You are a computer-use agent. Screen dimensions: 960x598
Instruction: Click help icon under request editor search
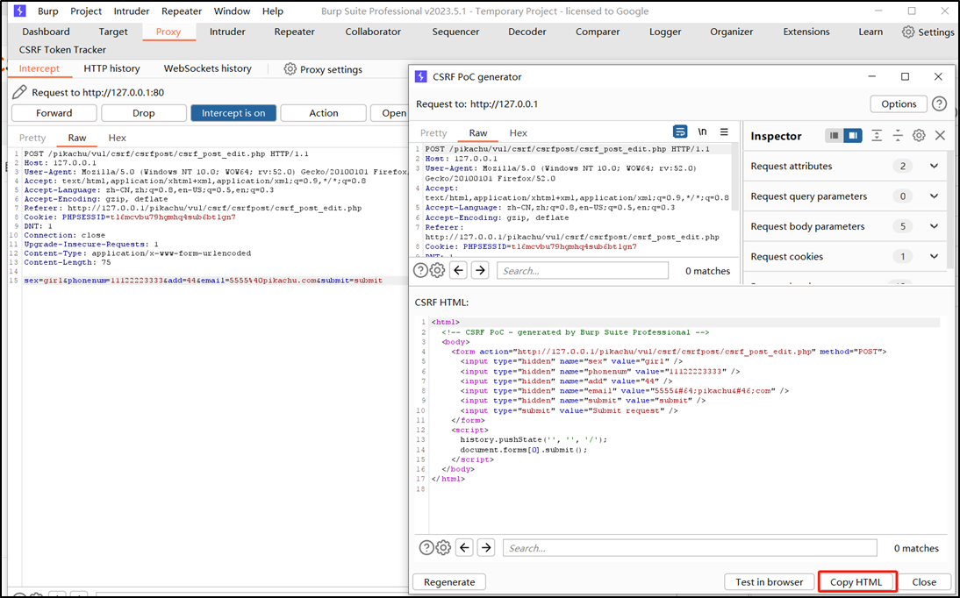tap(420, 270)
